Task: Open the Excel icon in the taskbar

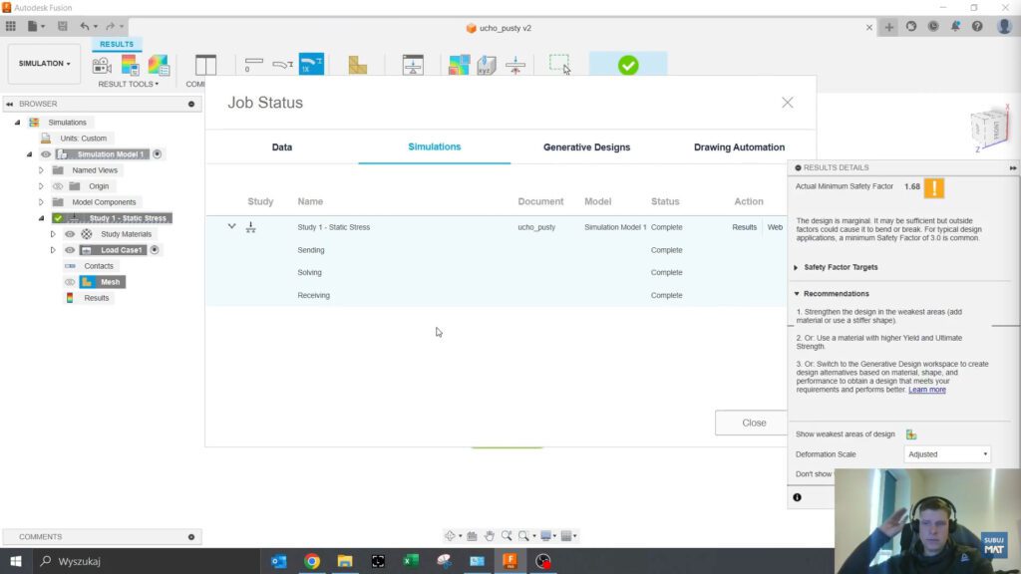Action: coord(410,561)
